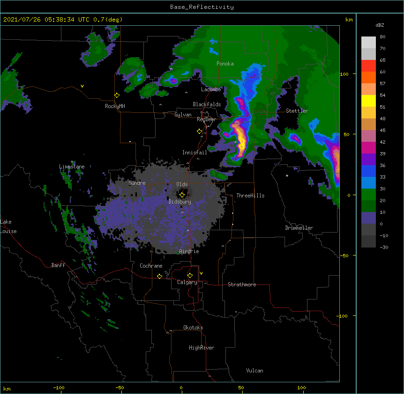Click the Vulcan city label
The image size is (404, 394).
[x=254, y=371]
